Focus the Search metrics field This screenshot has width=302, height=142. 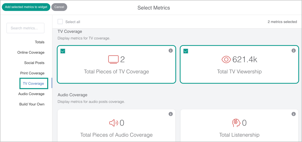coord(25,28)
